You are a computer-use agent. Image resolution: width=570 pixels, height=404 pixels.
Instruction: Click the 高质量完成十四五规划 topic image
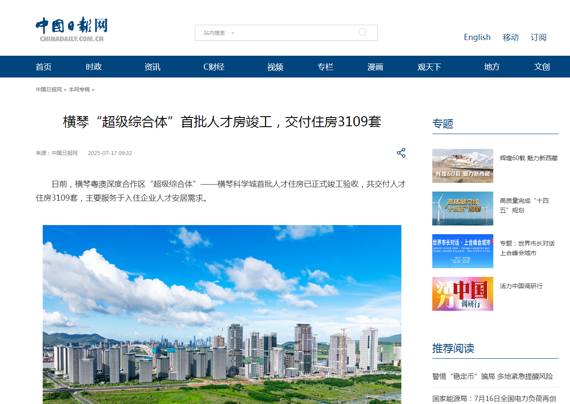coord(462,208)
